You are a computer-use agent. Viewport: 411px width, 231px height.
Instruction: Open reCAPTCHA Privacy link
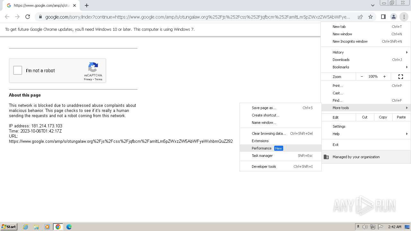click(88, 80)
